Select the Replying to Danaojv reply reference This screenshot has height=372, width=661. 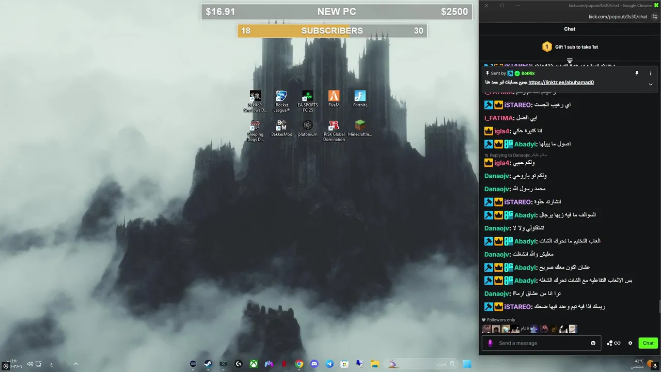(x=516, y=156)
